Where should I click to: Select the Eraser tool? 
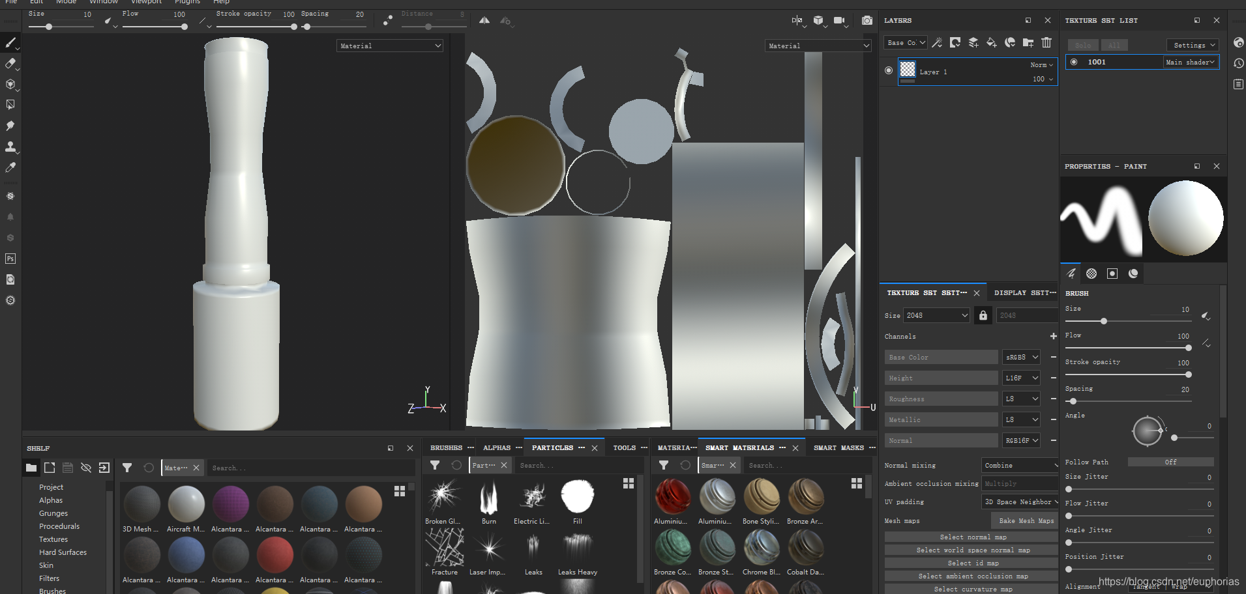pyautogui.click(x=10, y=63)
